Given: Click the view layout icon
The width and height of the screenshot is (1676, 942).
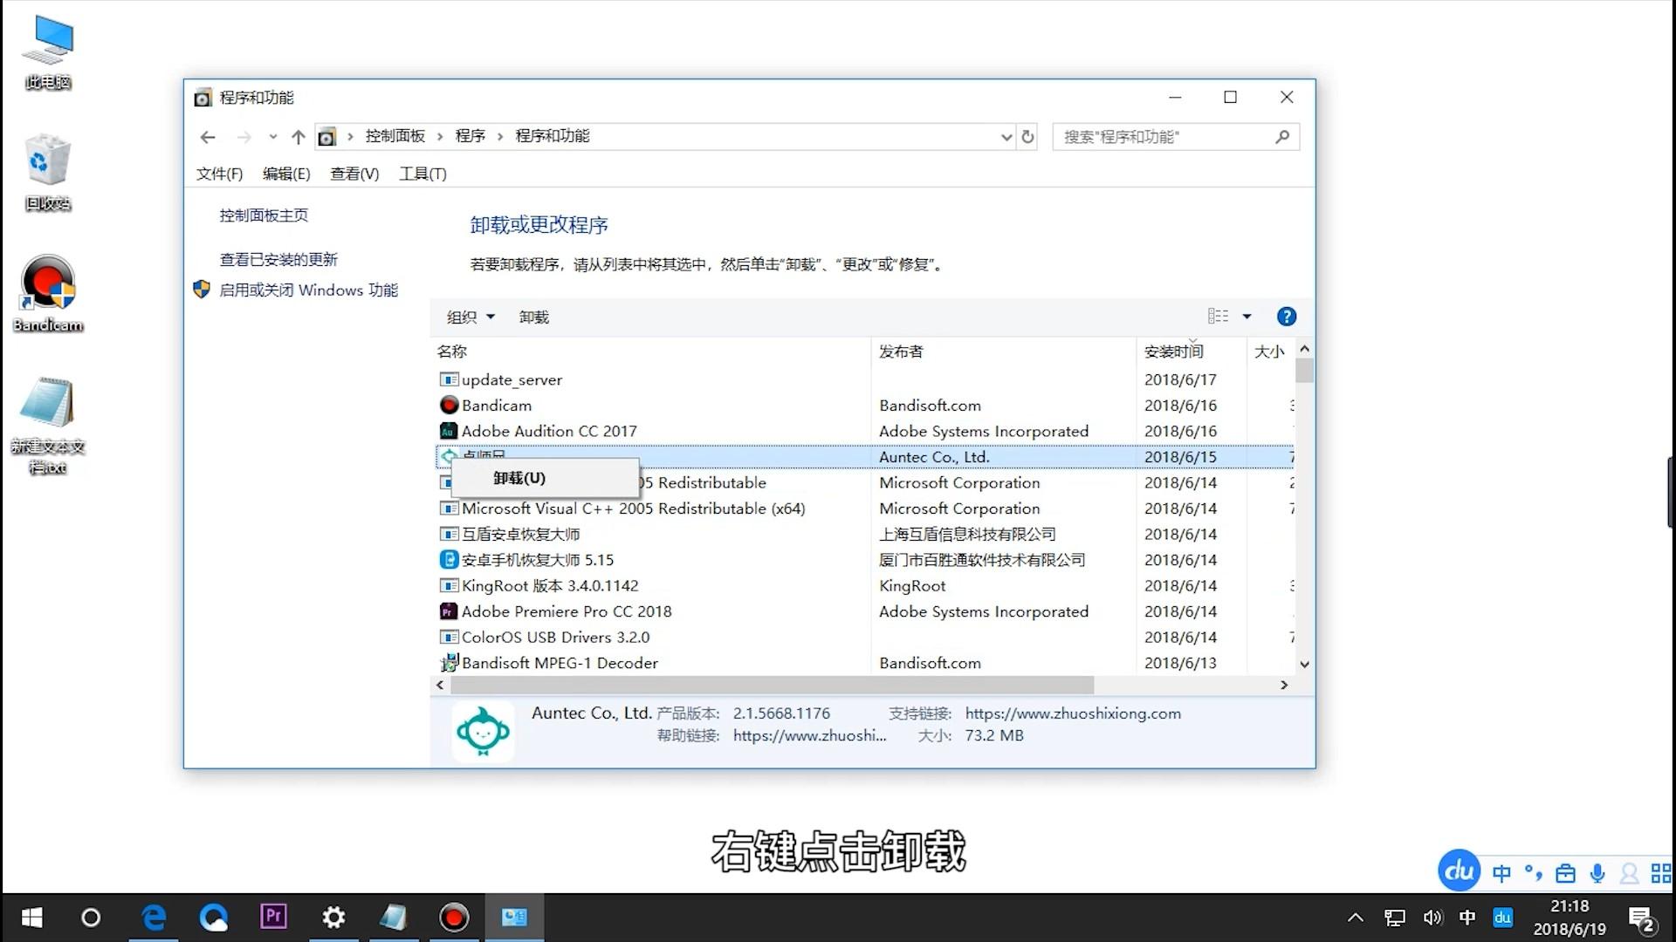Looking at the screenshot, I should pyautogui.click(x=1218, y=317).
